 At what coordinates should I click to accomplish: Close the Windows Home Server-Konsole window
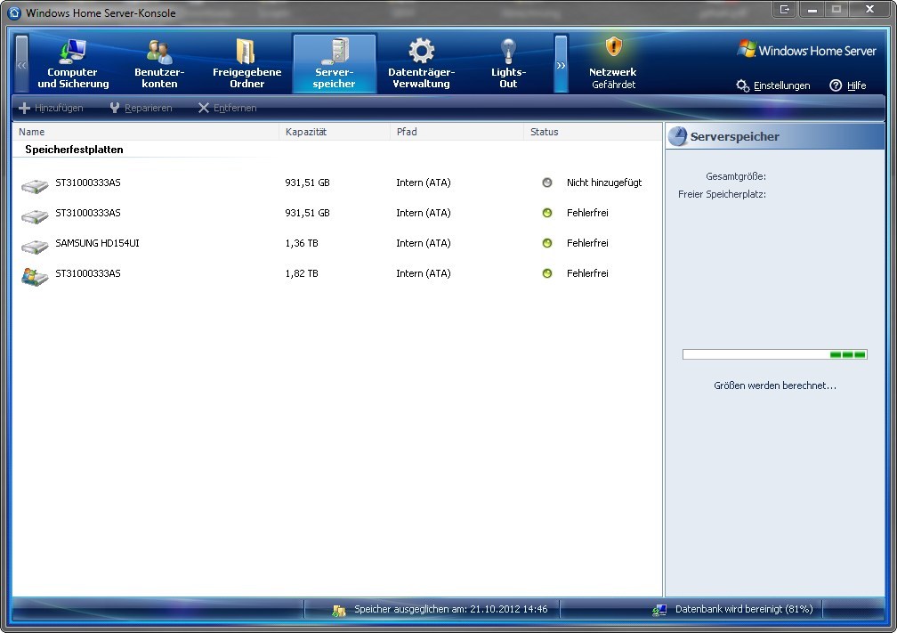[x=869, y=9]
